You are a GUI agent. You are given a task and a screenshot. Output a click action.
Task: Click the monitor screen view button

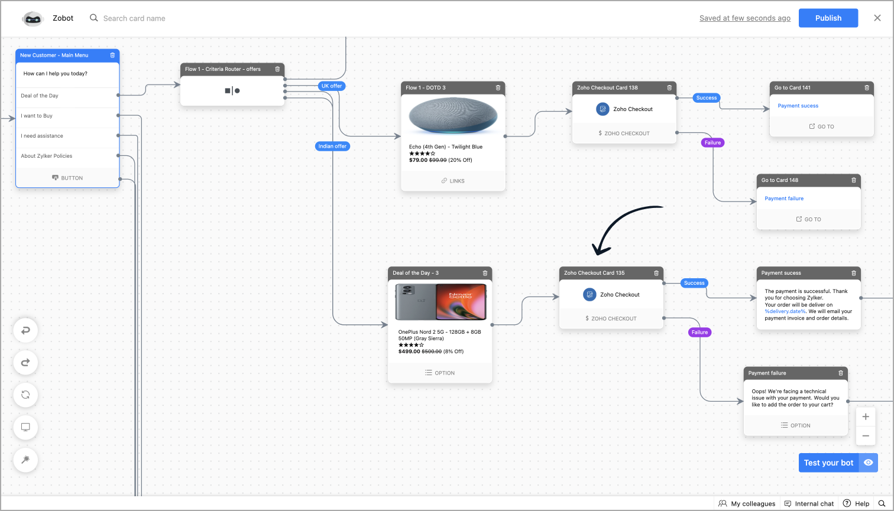point(25,427)
